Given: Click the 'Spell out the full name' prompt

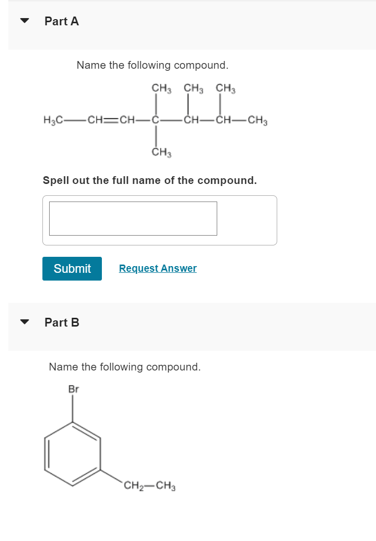Looking at the screenshot, I should pyautogui.click(x=150, y=180).
